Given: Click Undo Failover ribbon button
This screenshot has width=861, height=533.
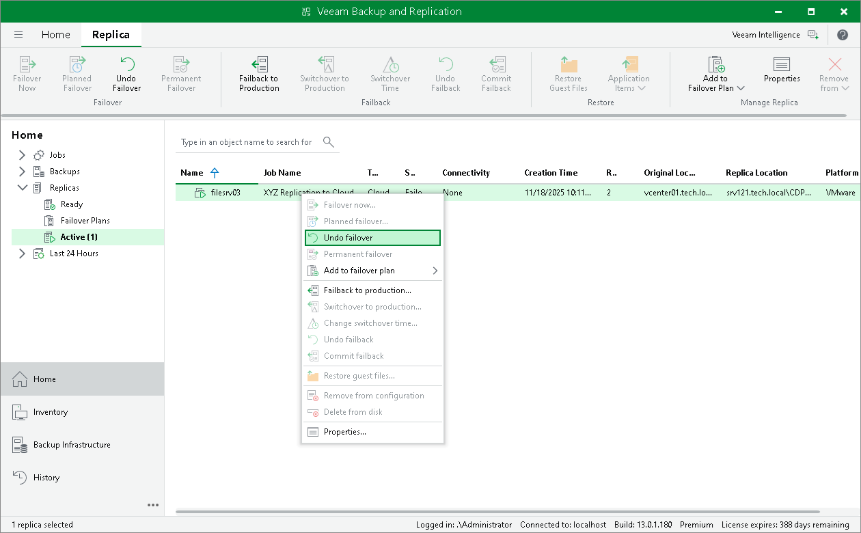Looking at the screenshot, I should pos(127,74).
